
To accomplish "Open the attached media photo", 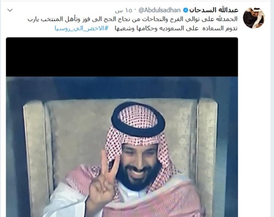I will 122,127.
